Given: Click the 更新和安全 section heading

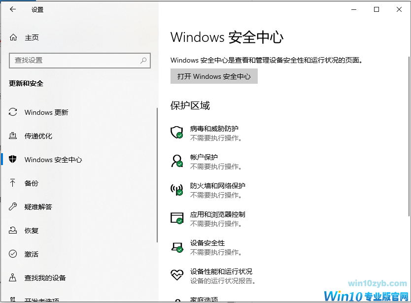Looking at the screenshot, I should (x=26, y=83).
